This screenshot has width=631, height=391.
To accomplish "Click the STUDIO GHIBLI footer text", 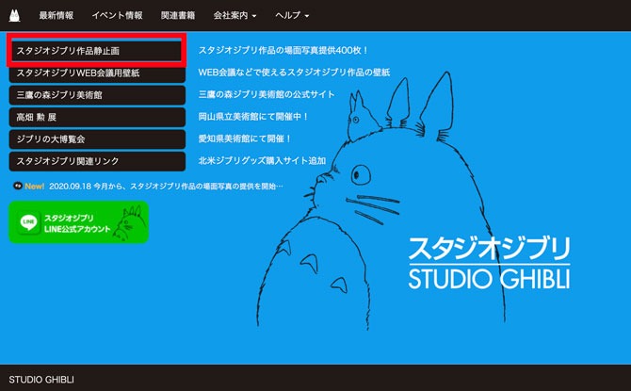I will pyautogui.click(x=41, y=380).
